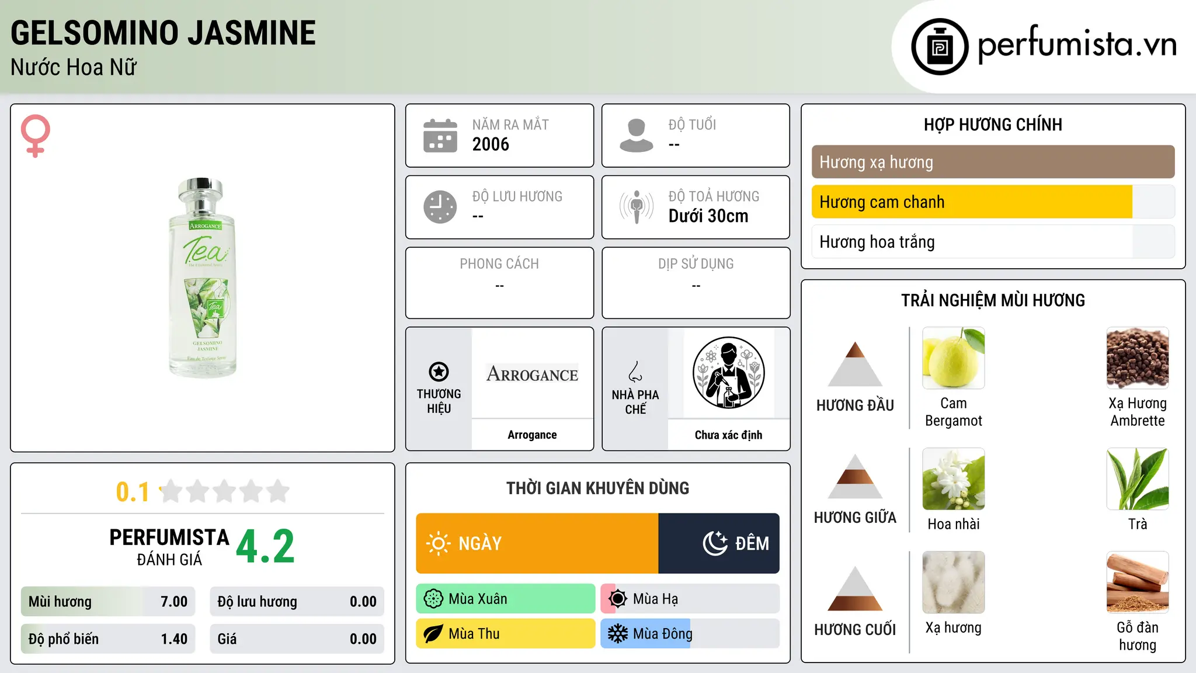
Task: Click the Dưới 30cm sillage value
Action: pyautogui.click(x=708, y=216)
